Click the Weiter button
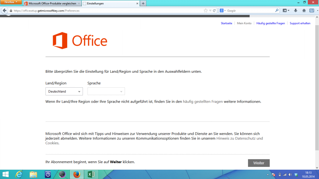The width and height of the screenshot is (319, 179). tap(259, 163)
